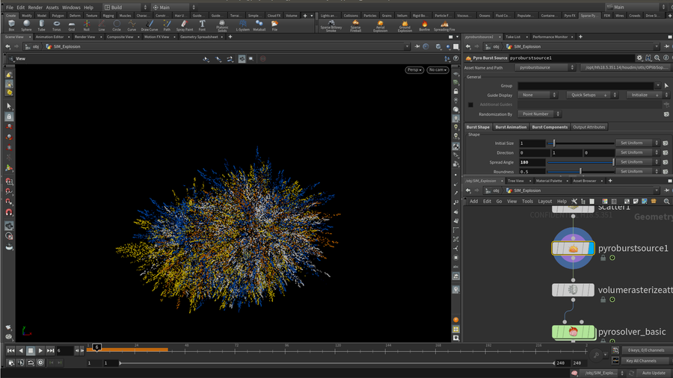The width and height of the screenshot is (673, 378).
Task: Select the Line shelf tool
Action: 101,25
